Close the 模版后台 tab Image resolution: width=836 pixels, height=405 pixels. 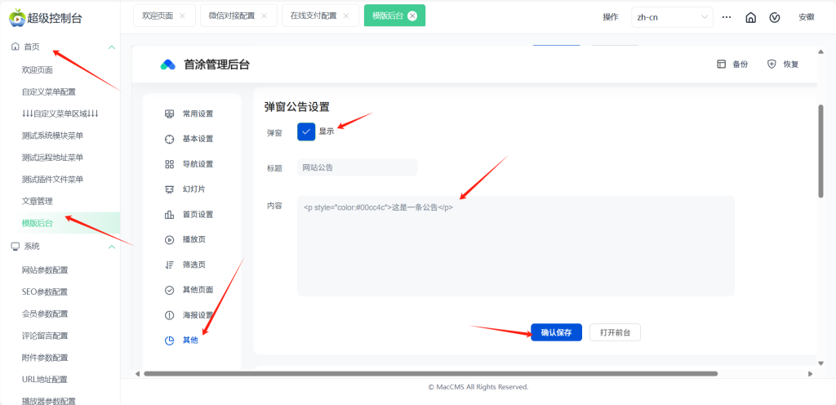tap(411, 16)
